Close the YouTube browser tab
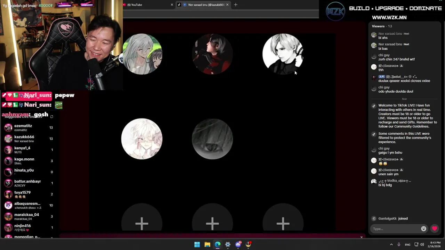This screenshot has height=250, width=445. click(172, 5)
